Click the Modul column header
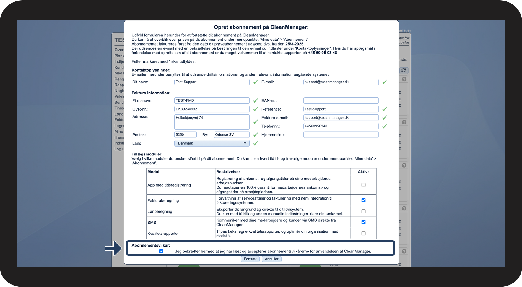Viewport: 522px width, 287px height. [x=181, y=172]
